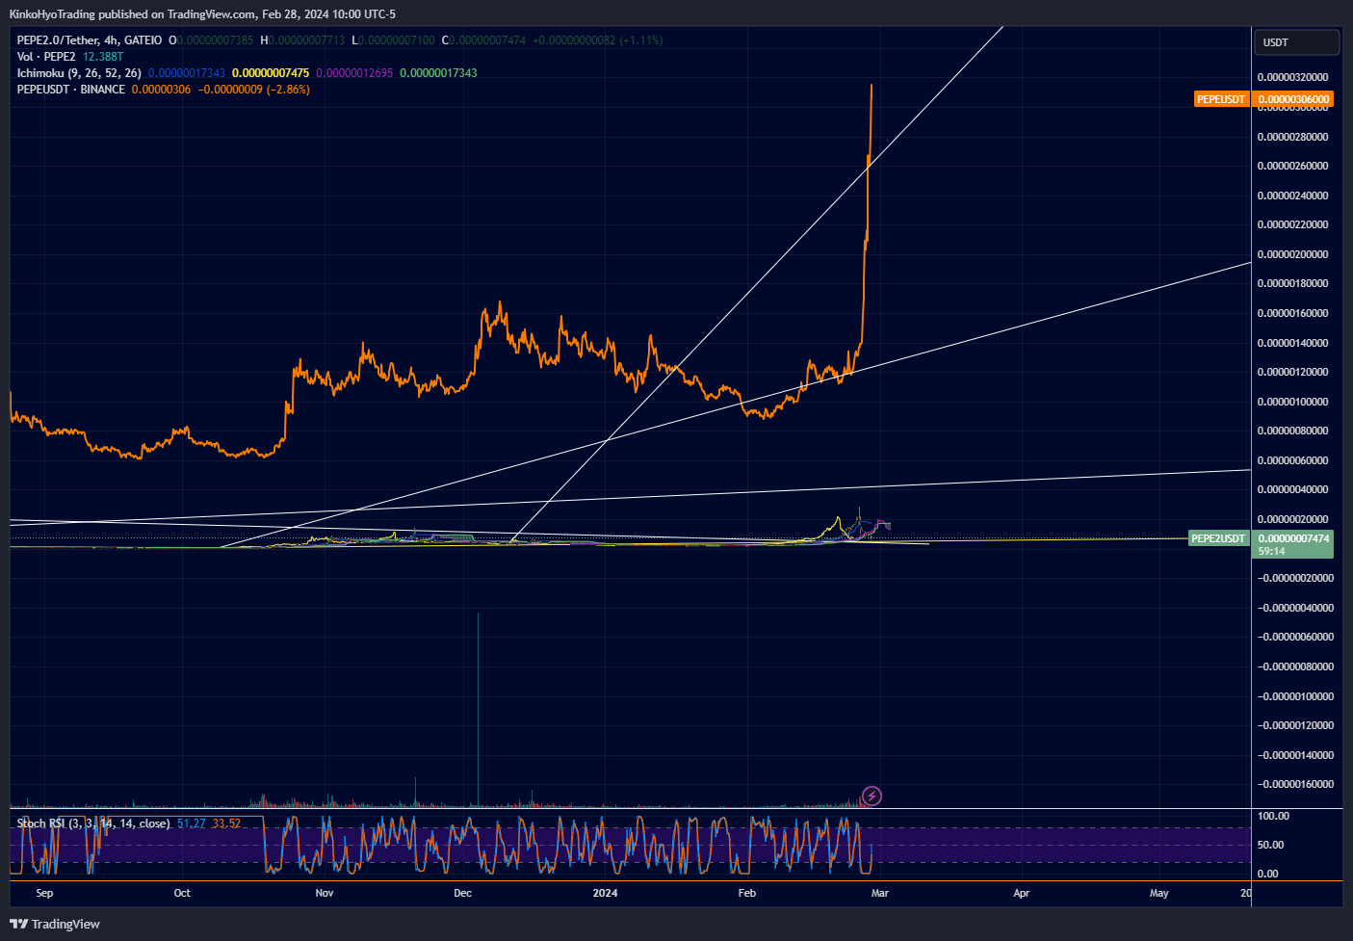Click the green price value 0.00000007474
This screenshot has width=1353, height=941.
point(1293,538)
